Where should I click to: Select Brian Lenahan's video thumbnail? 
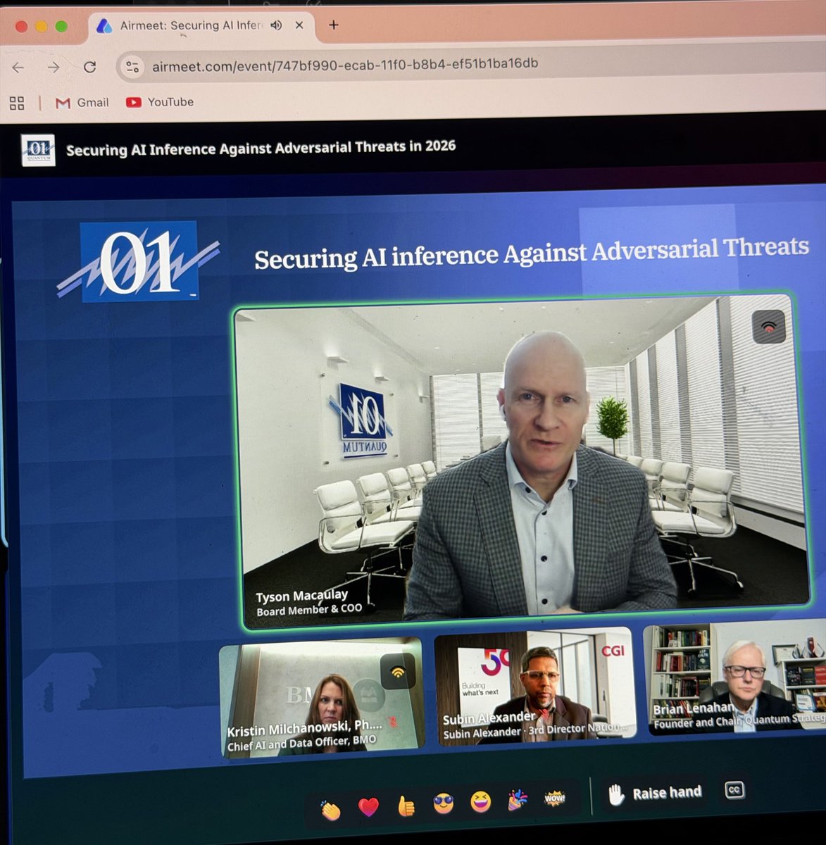[736, 677]
